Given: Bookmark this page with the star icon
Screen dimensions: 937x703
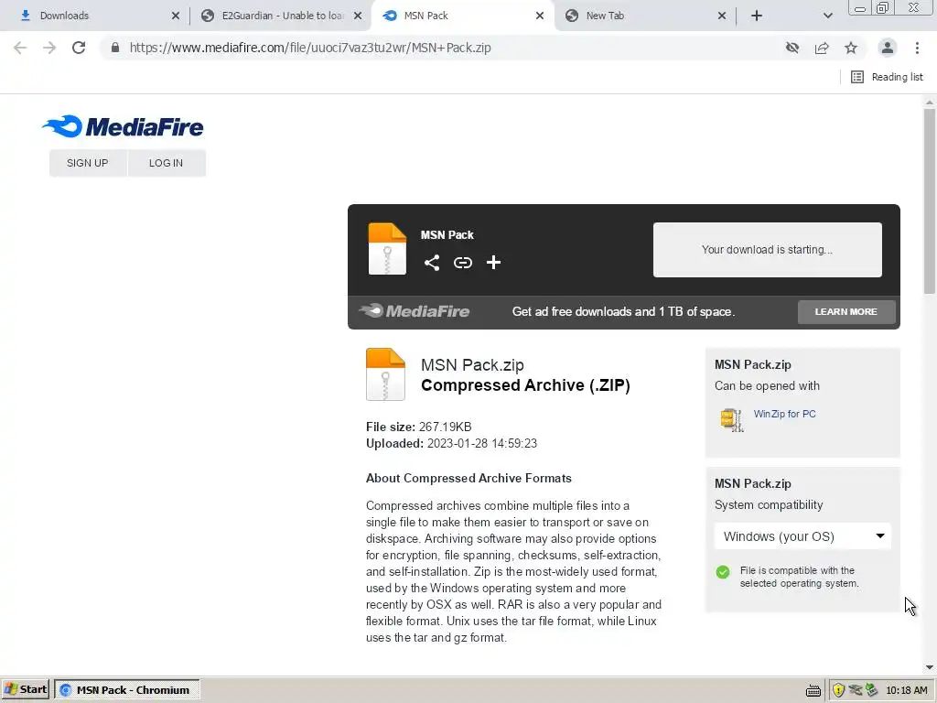Looking at the screenshot, I should pos(851,48).
